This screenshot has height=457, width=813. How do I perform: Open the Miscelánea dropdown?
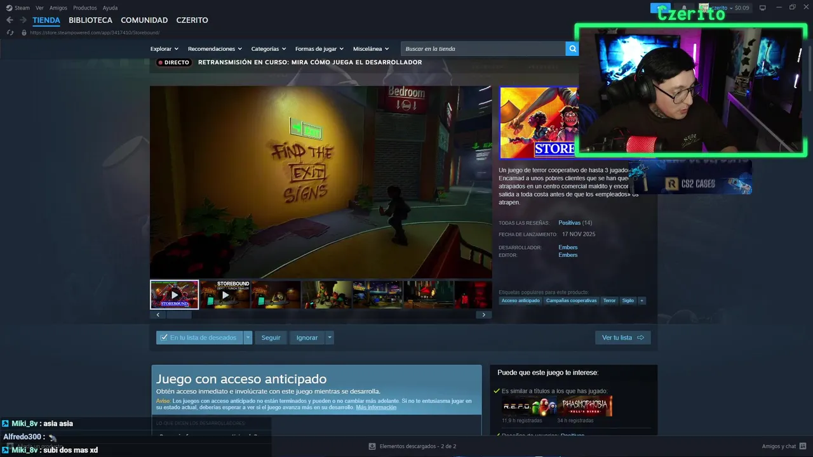click(371, 49)
